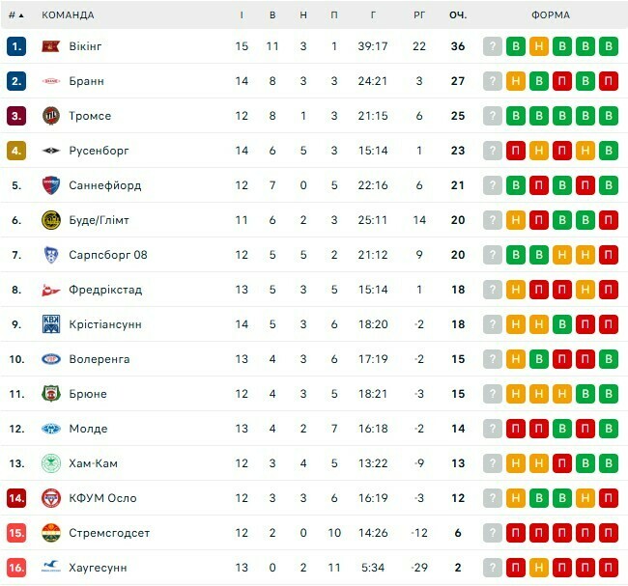Click the Крістіансунн club badge
Image resolution: width=628 pixels, height=586 pixels.
[x=51, y=324]
